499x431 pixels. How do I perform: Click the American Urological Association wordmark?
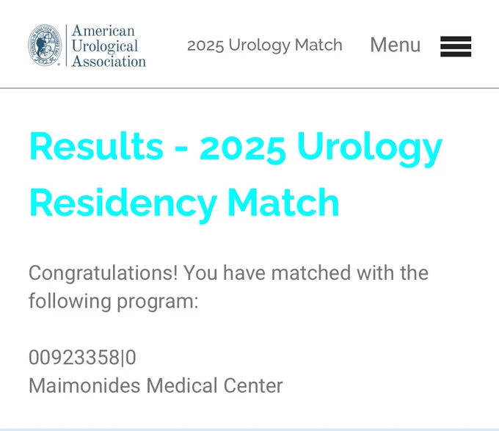[109, 46]
